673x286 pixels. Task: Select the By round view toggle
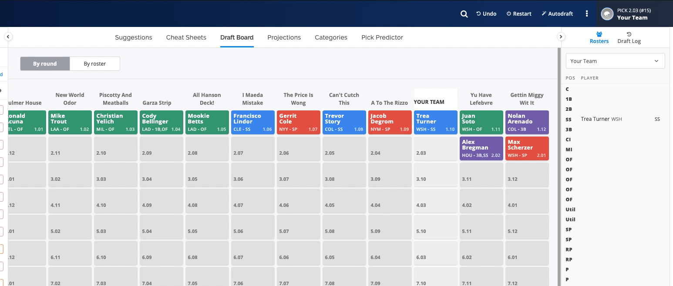[x=45, y=63]
